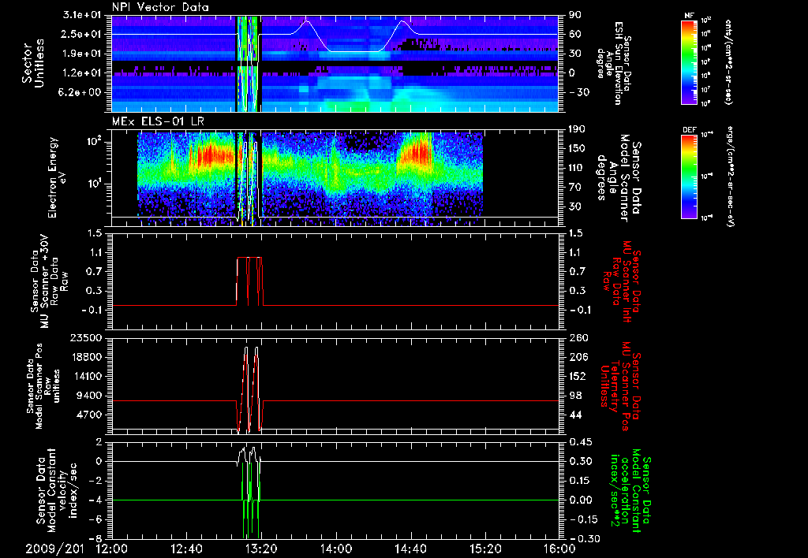Click the '-8' velocity tick value
Screen dimensions: 808x558
pos(95,538)
